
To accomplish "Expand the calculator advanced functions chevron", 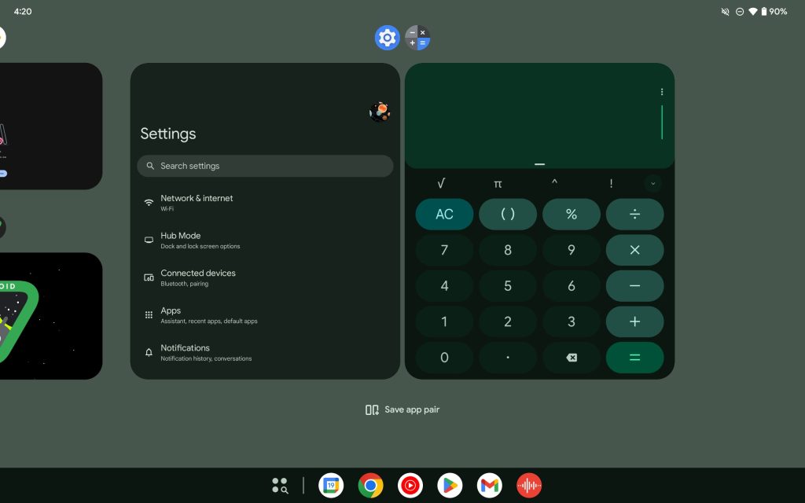I will 652,184.
